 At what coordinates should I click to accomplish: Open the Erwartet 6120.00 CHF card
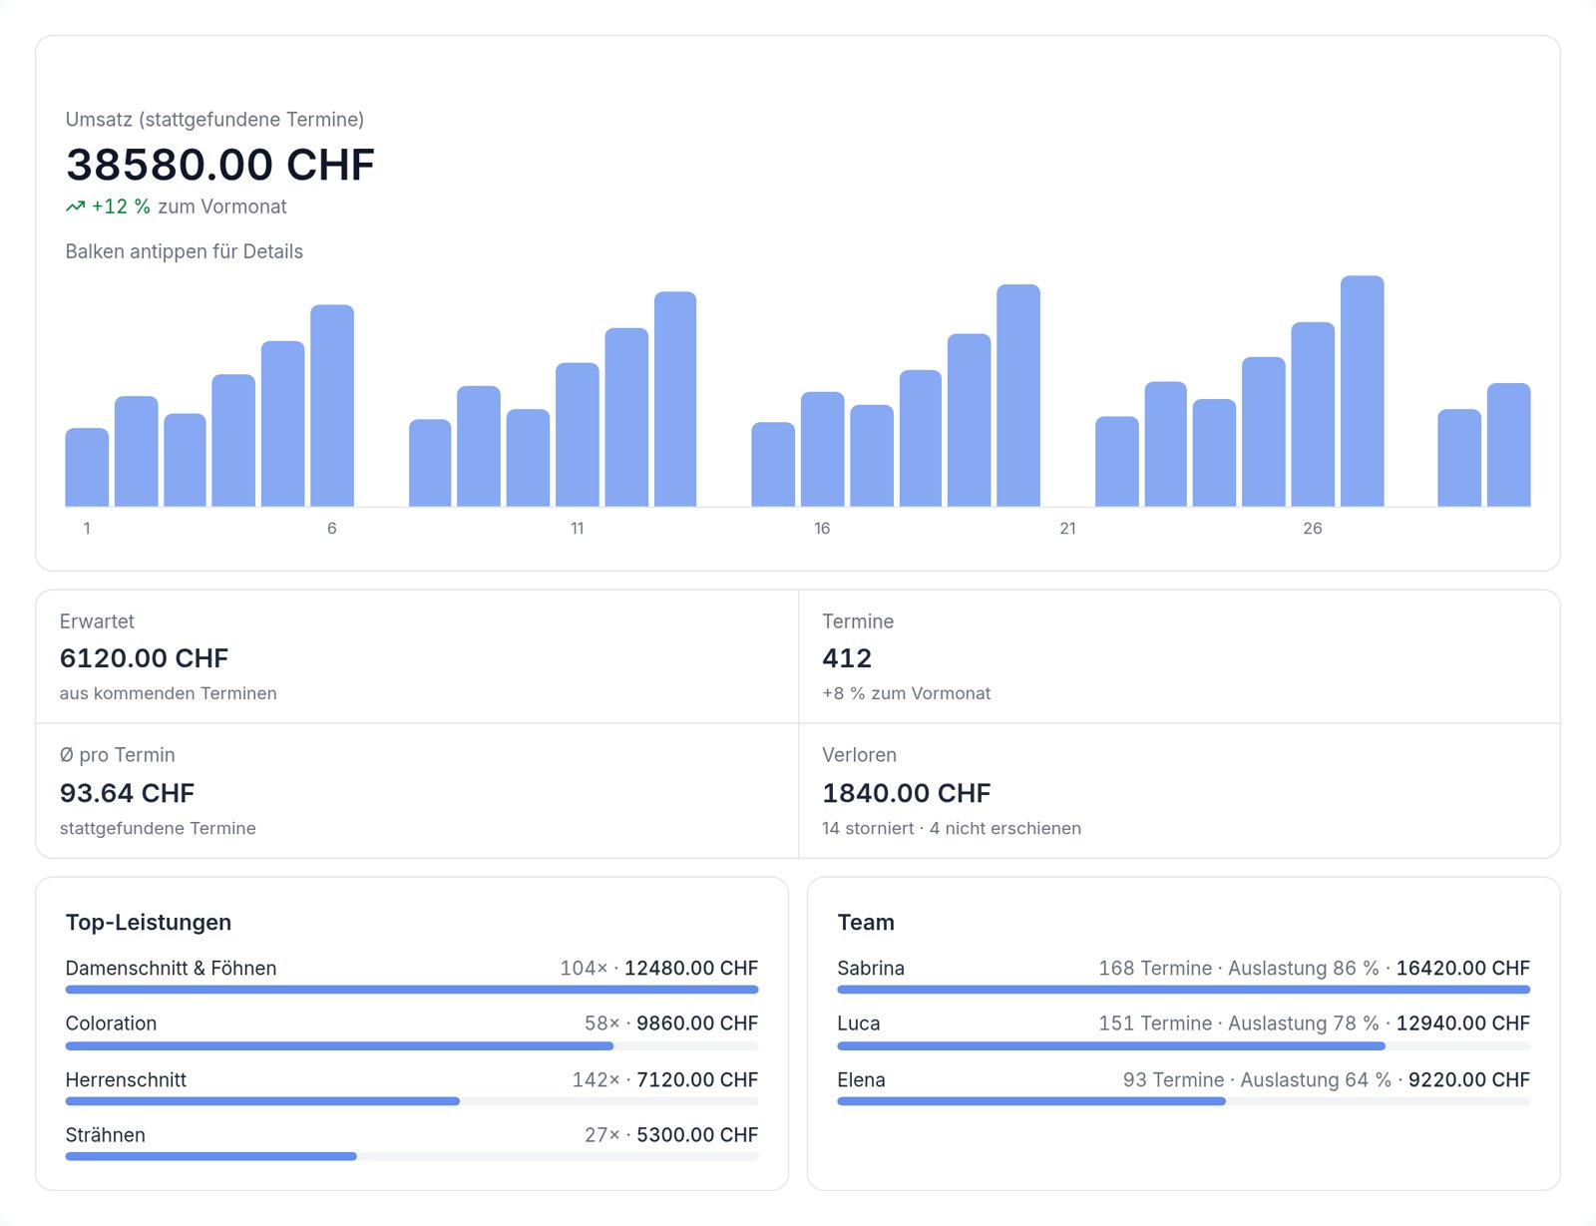pos(417,656)
